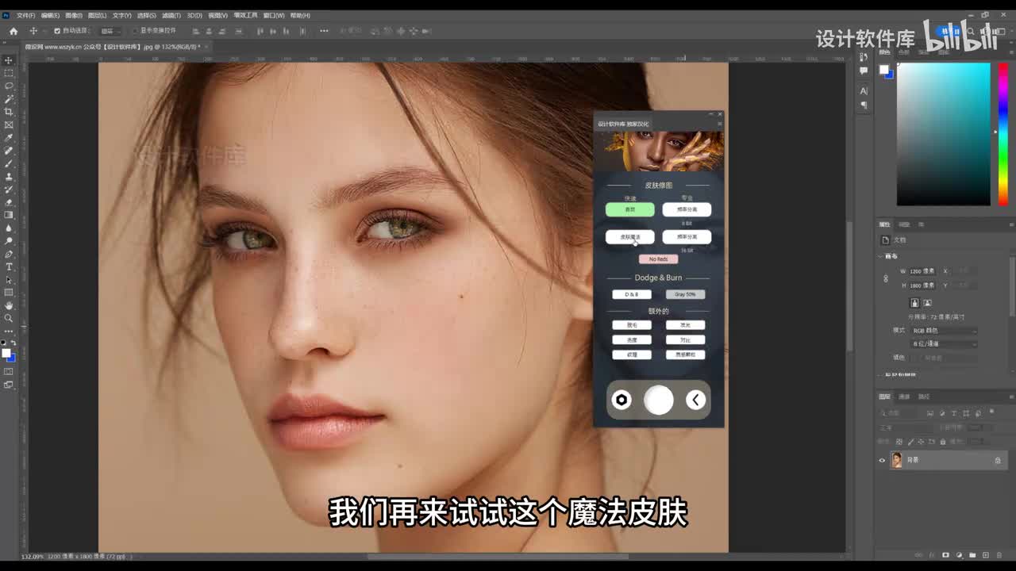Click the hexagon settings icon in plugin panel
Screen dimensions: 1016x571
point(622,400)
